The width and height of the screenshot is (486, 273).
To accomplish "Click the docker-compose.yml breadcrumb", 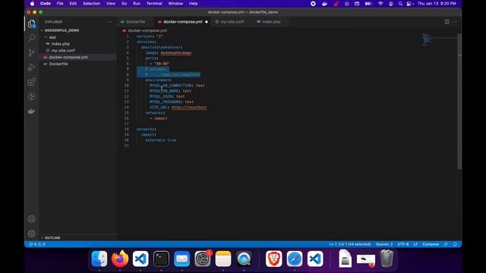I will click(x=147, y=30).
